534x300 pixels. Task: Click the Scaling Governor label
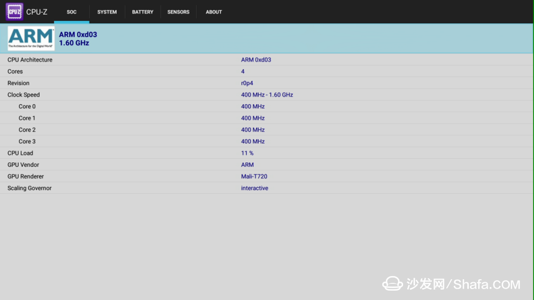[x=29, y=188]
